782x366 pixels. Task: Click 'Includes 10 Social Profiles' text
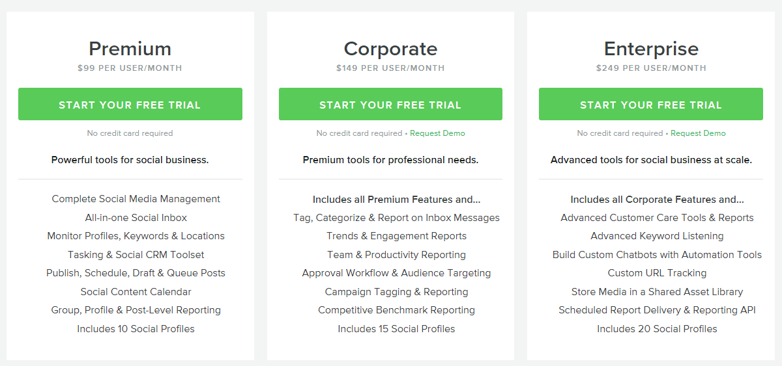pos(136,329)
